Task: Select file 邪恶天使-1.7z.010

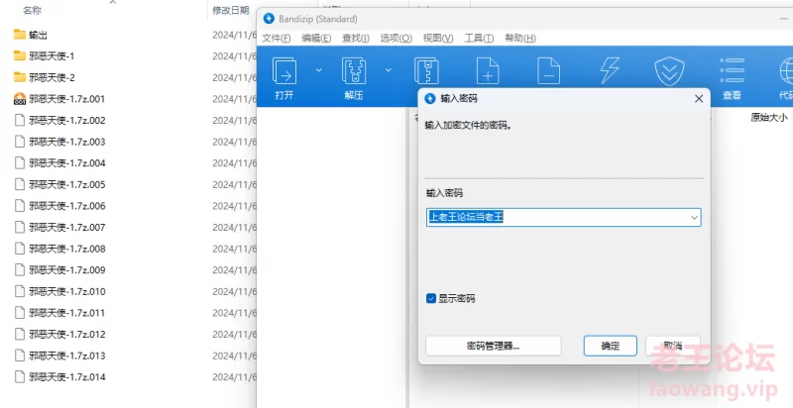Action: 67,291
